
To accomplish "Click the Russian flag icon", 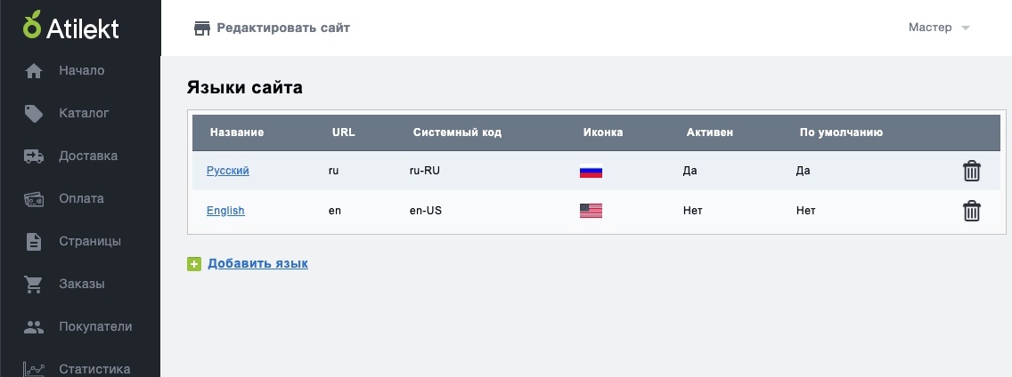I will (x=591, y=172).
